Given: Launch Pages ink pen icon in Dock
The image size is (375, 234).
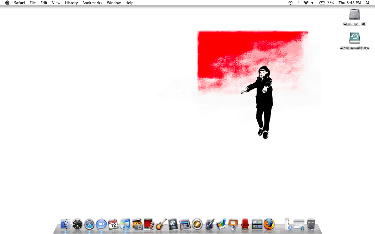Looking at the screenshot, I should (x=209, y=224).
